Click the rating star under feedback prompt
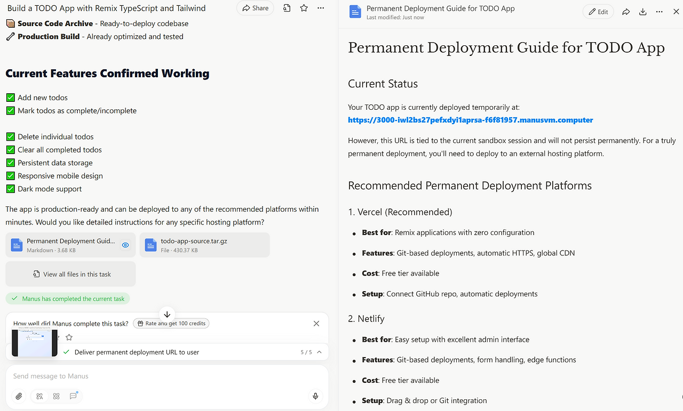Image resolution: width=683 pixels, height=411 pixels. pos(69,337)
